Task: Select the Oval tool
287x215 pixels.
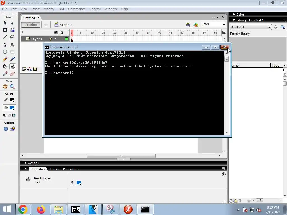Action: pyautogui.click(x=5, y=52)
